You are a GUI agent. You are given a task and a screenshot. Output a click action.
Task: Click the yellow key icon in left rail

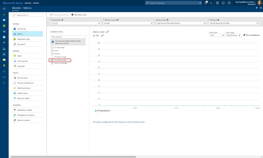point(4,65)
